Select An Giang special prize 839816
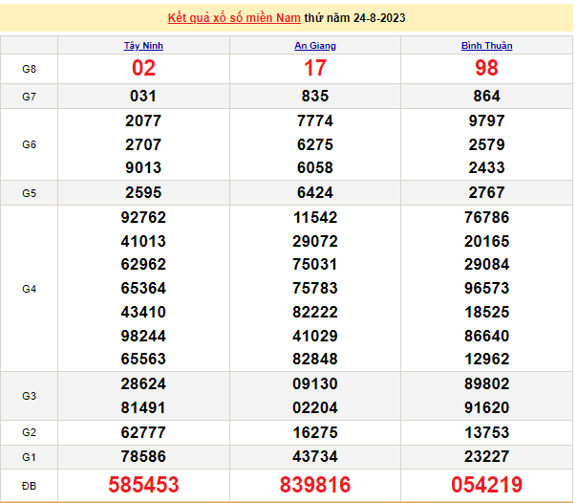Viewport: 577px width, 503px height. coord(315,485)
